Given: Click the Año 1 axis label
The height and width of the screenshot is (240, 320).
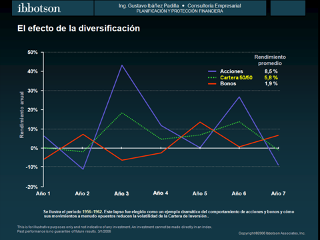Looking at the screenshot, I should (x=43, y=193).
